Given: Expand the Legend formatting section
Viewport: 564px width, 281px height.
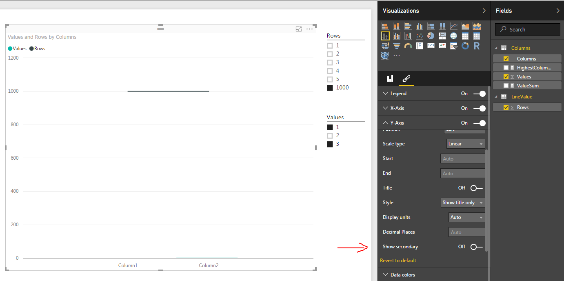Looking at the screenshot, I should tap(386, 94).
